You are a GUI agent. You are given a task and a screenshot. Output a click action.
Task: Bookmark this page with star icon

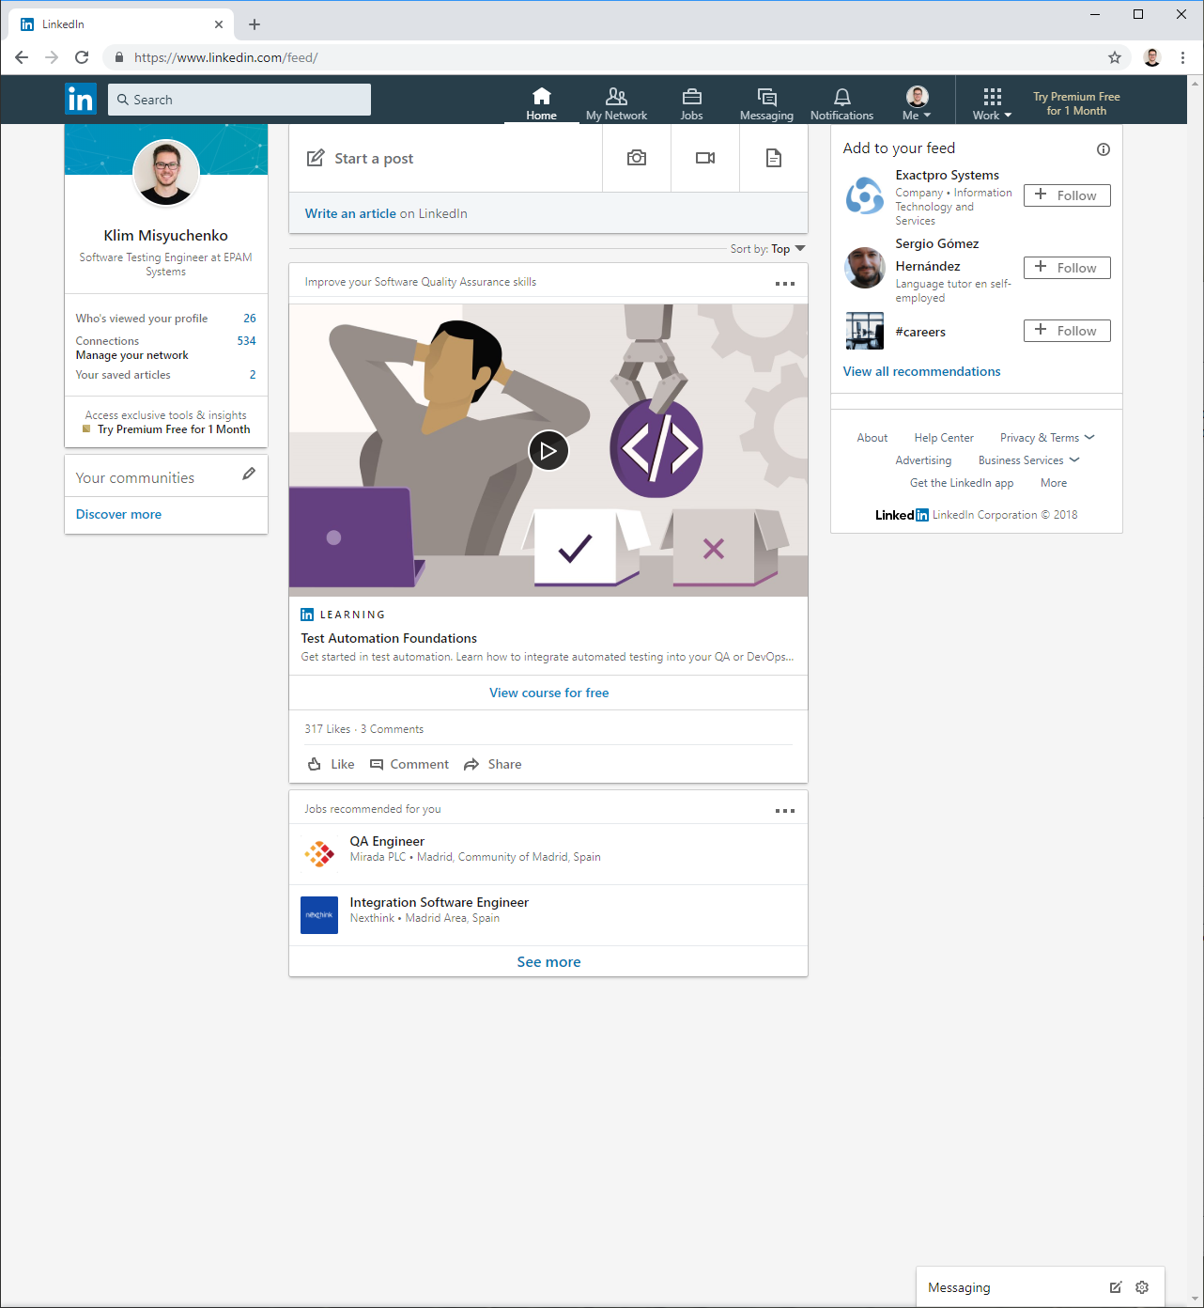click(x=1115, y=57)
